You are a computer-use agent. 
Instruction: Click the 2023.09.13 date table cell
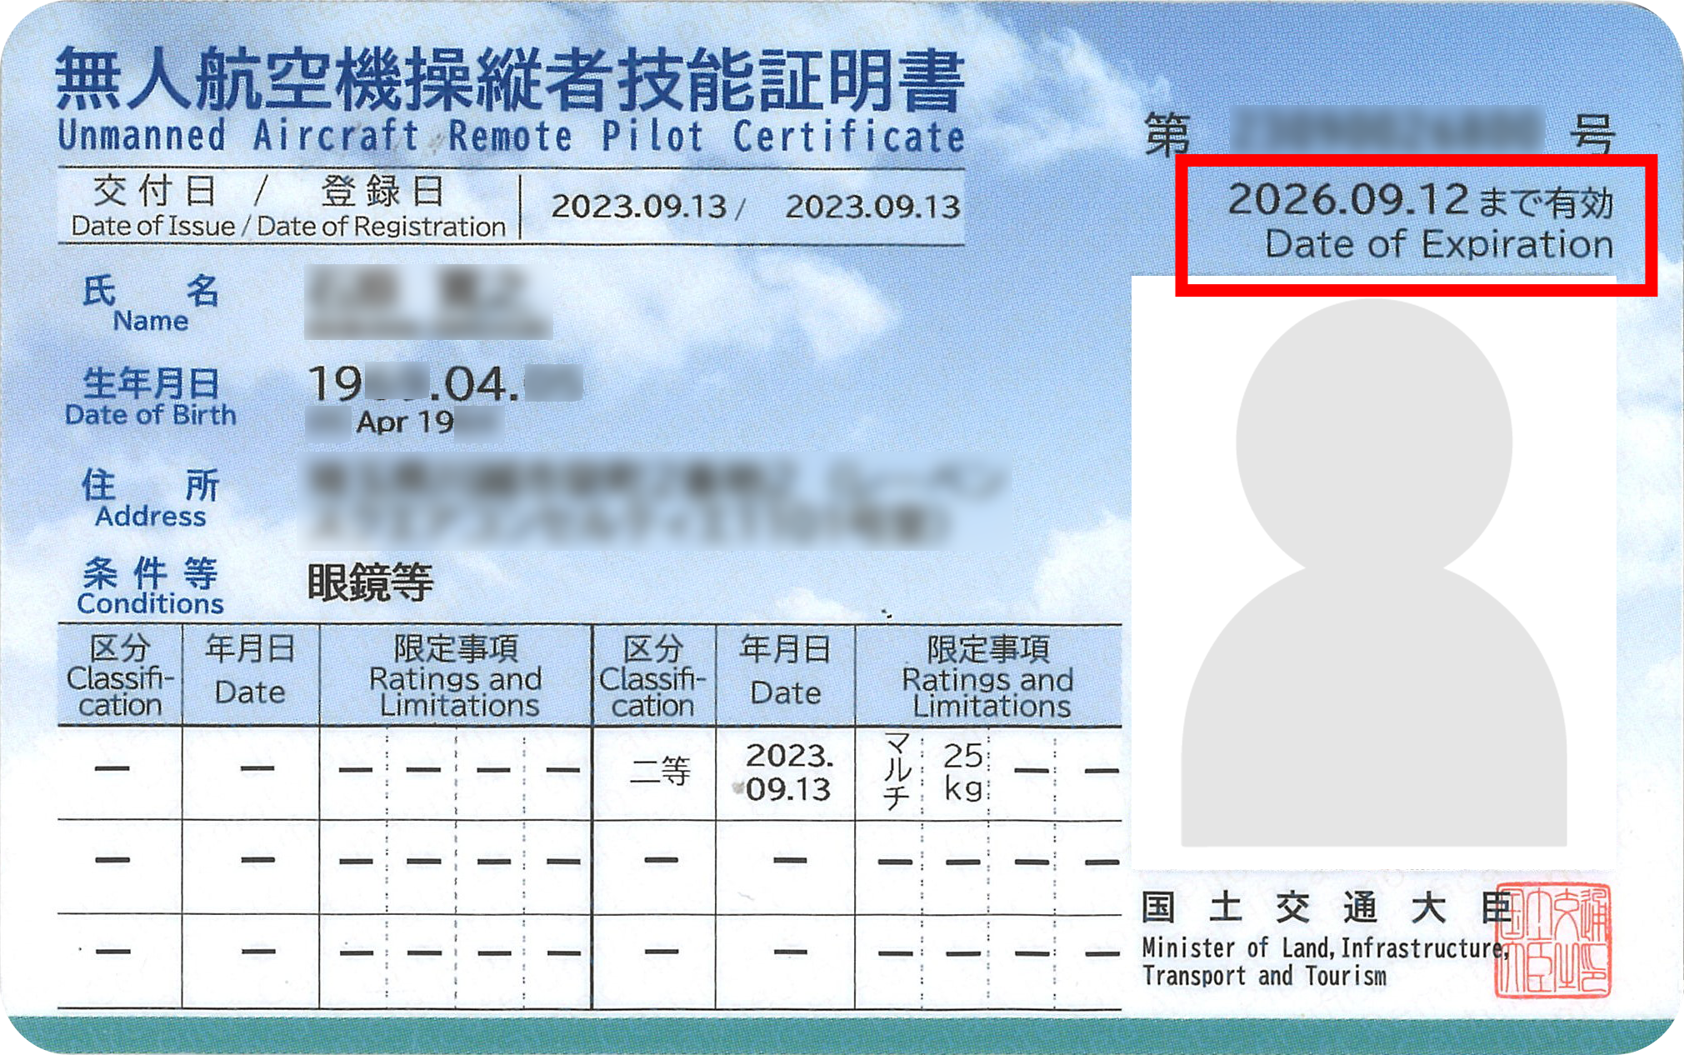[x=787, y=772]
